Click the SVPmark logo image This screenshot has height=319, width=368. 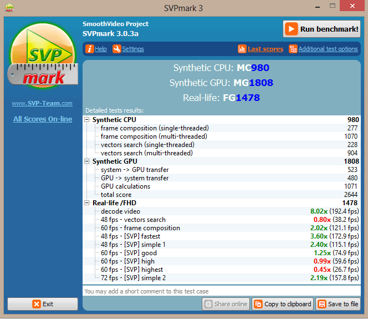click(x=43, y=56)
